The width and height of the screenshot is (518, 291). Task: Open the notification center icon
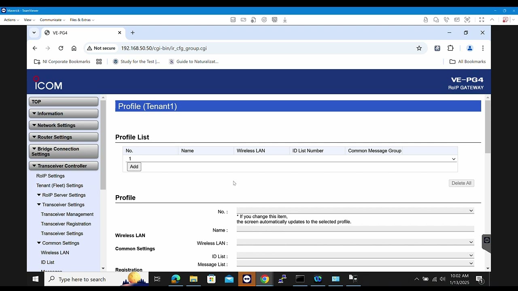pyautogui.click(x=479, y=279)
